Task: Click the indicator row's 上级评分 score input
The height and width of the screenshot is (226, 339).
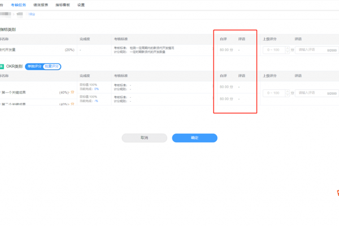Action: 275,50
